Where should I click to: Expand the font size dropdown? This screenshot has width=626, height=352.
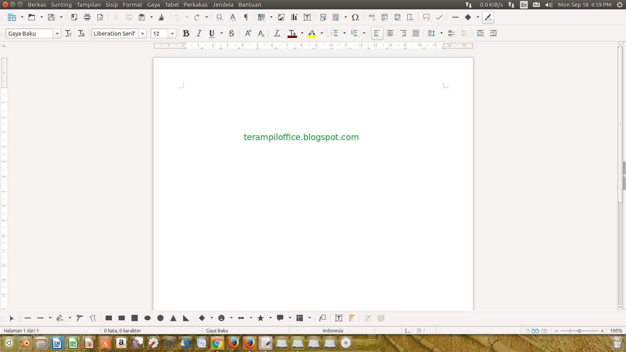[173, 33]
